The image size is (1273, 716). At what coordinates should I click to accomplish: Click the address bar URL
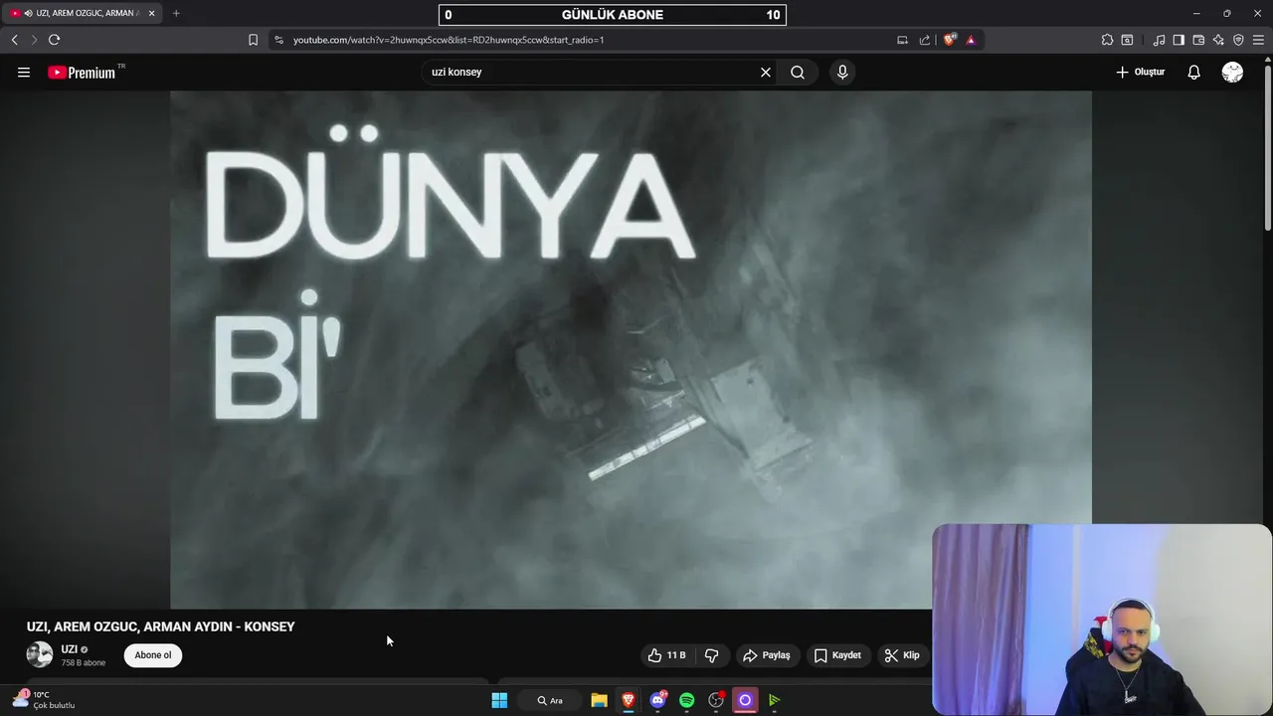click(x=449, y=40)
